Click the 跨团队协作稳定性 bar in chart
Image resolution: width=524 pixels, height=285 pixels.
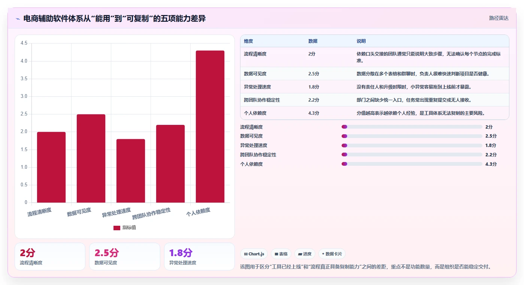[x=170, y=163]
